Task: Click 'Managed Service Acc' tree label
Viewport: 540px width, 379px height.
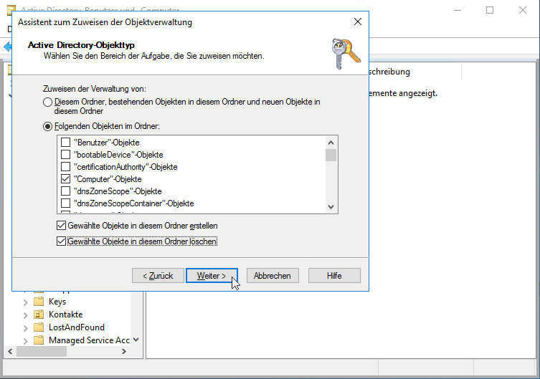Action: coord(89,340)
